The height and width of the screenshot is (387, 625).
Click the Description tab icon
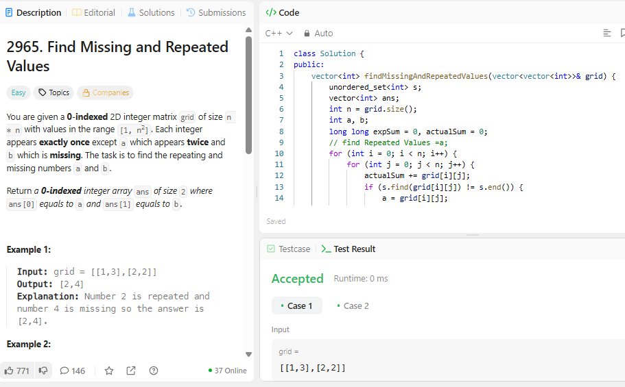pos(9,13)
